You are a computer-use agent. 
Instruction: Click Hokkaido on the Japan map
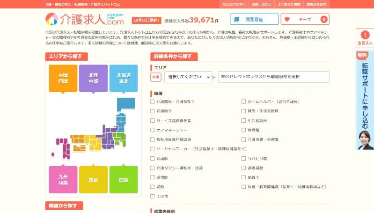[x=126, y=104]
